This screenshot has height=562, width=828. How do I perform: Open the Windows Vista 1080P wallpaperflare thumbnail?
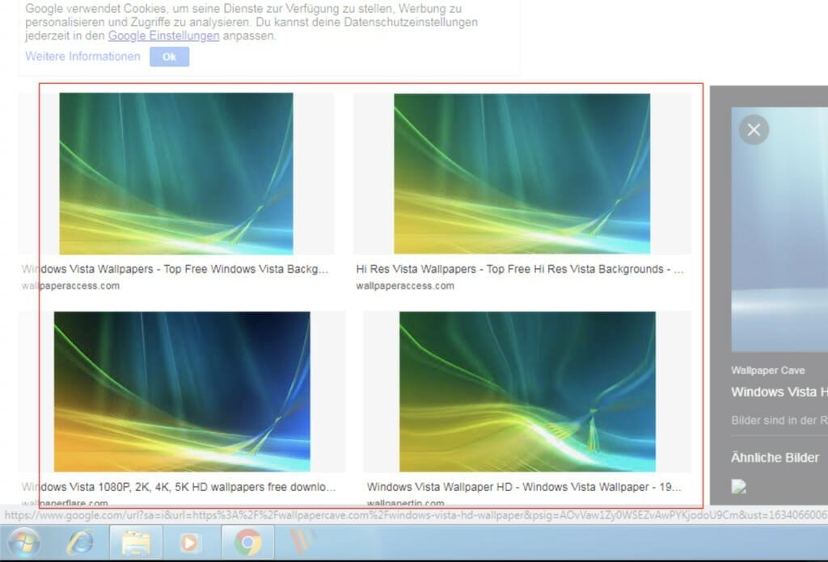[x=182, y=391]
